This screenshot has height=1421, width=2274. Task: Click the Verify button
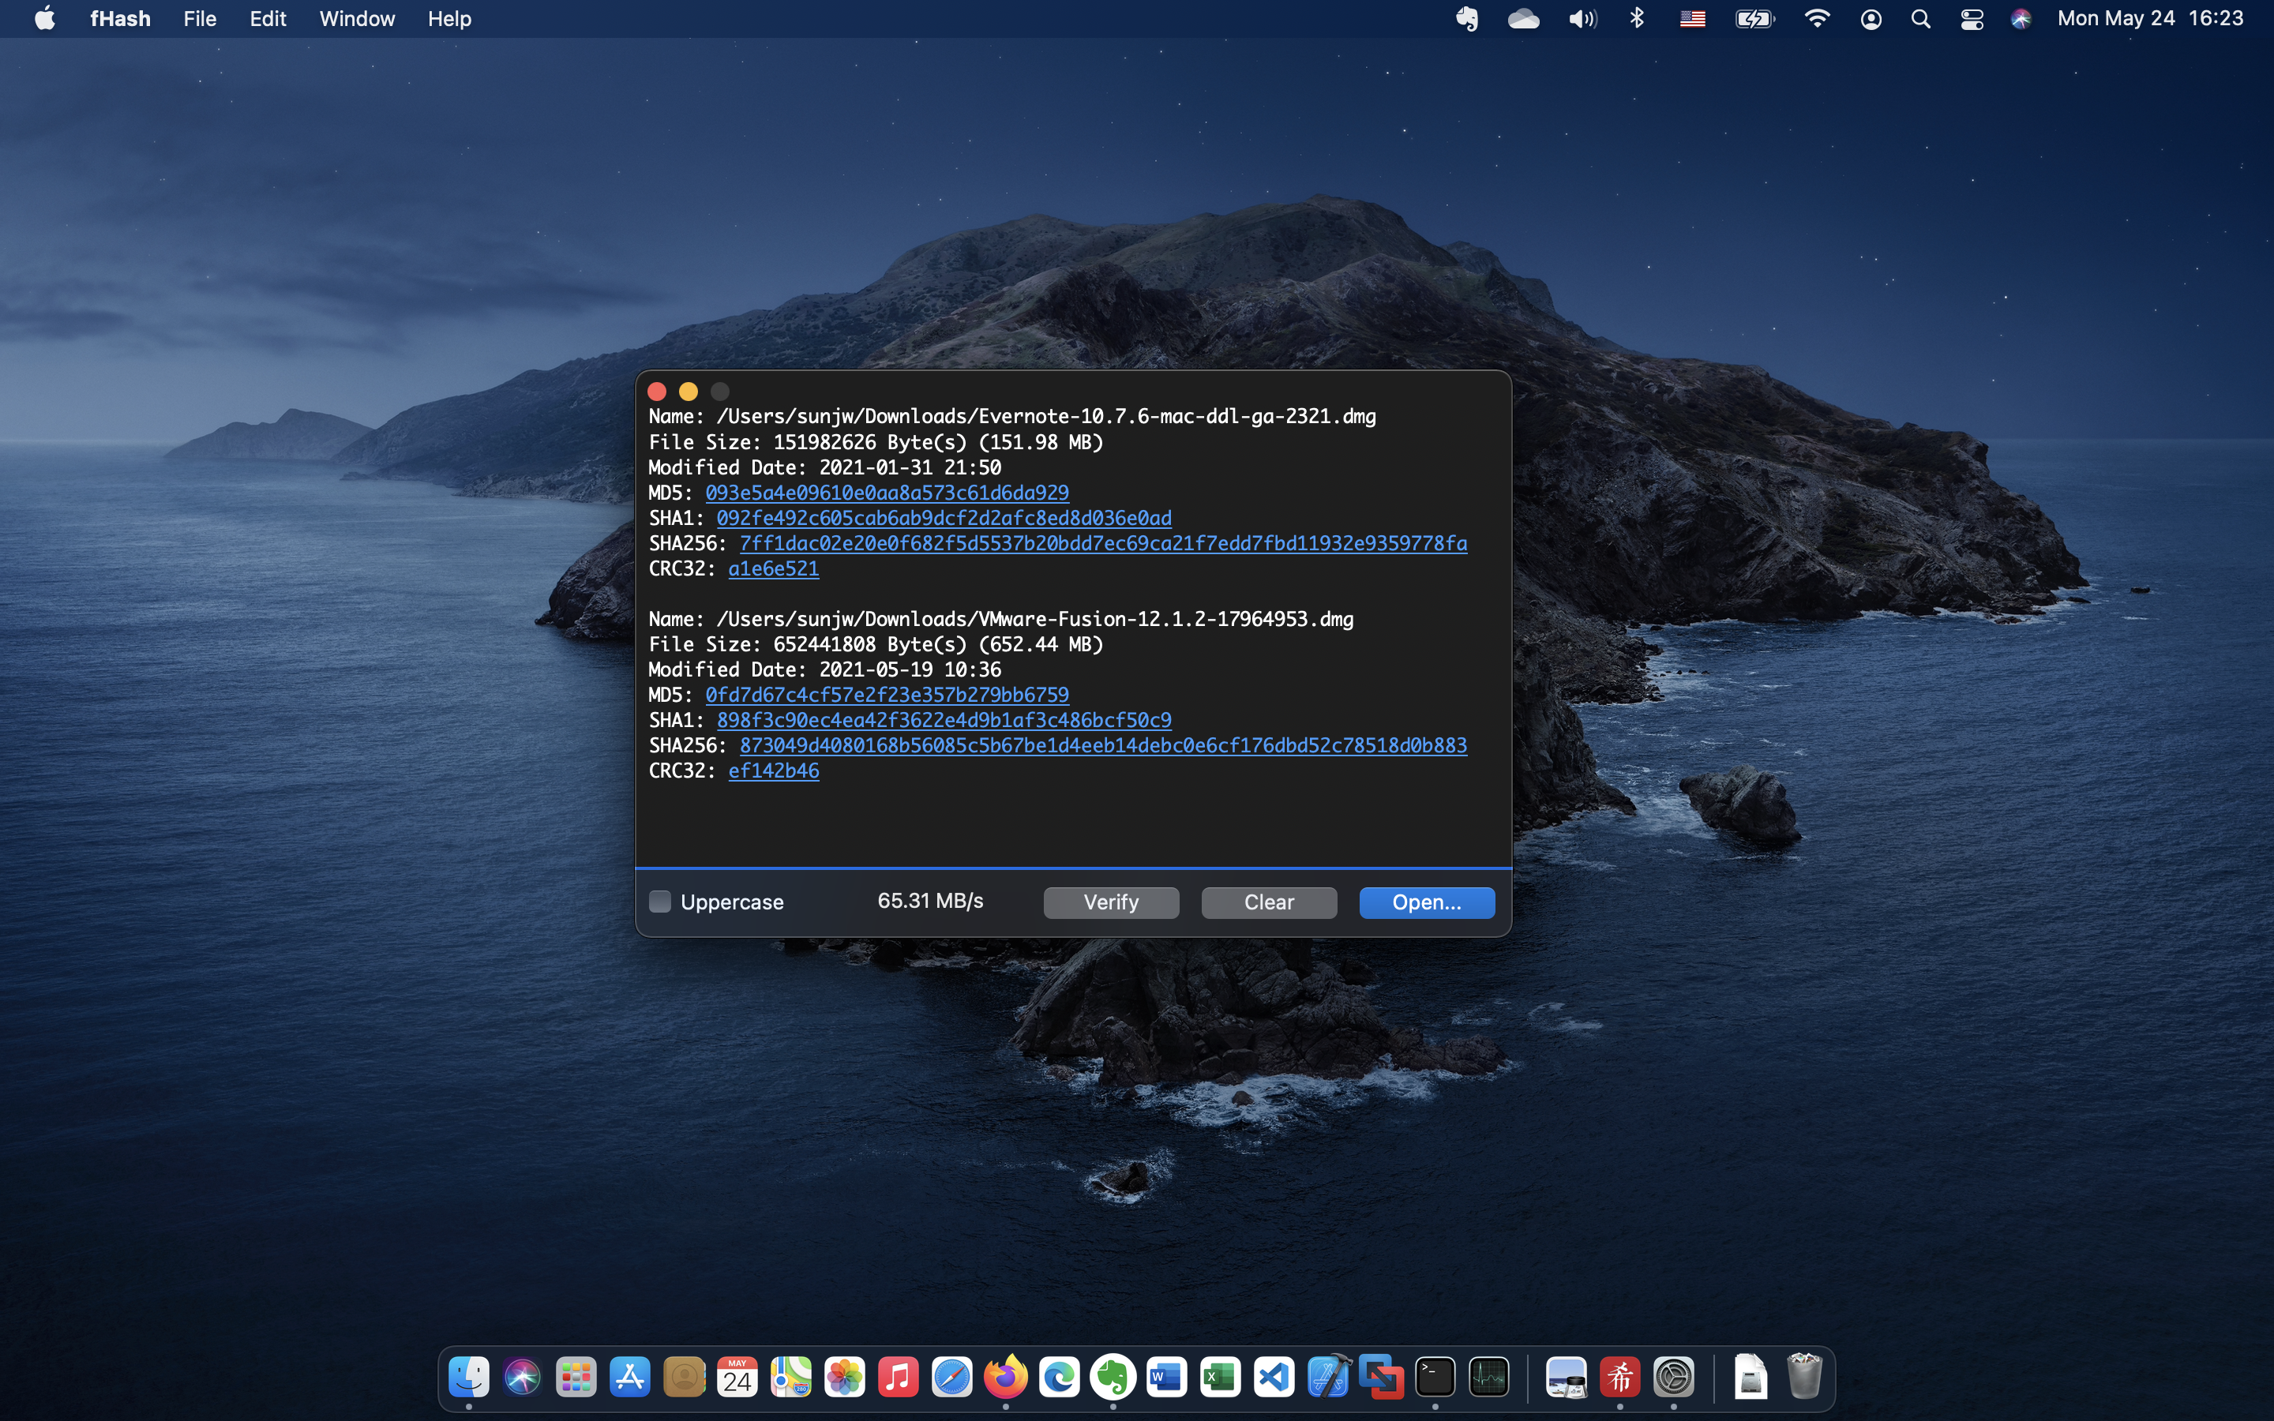[1109, 902]
